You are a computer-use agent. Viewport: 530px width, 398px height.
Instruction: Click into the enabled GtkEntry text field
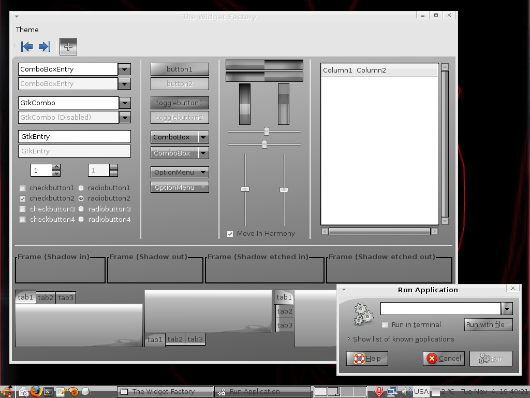coord(75,137)
